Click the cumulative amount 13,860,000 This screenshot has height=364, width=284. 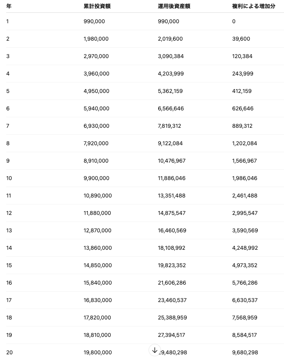tap(98, 248)
